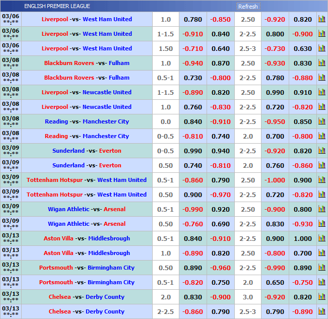Select 0.910 under odds for Liverpool vs Newcastle
328x319 pixels.
[x=303, y=92]
